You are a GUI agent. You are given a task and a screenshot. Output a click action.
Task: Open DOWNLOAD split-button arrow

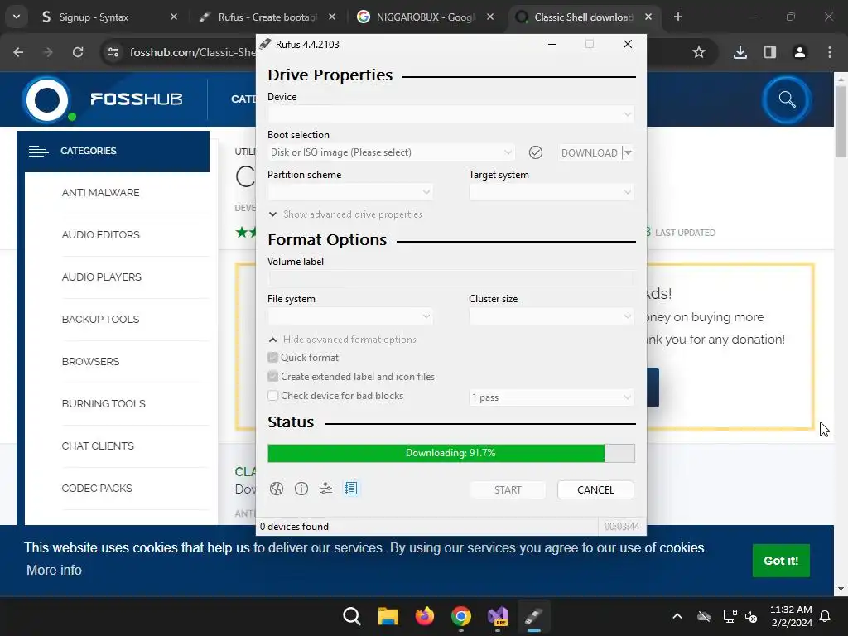pyautogui.click(x=628, y=153)
